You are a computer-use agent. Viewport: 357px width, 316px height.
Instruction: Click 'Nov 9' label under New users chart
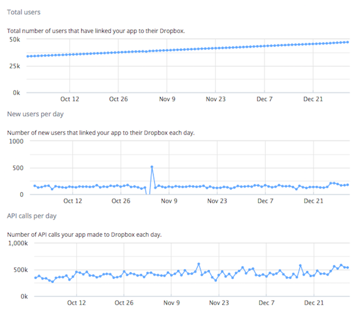(x=169, y=201)
